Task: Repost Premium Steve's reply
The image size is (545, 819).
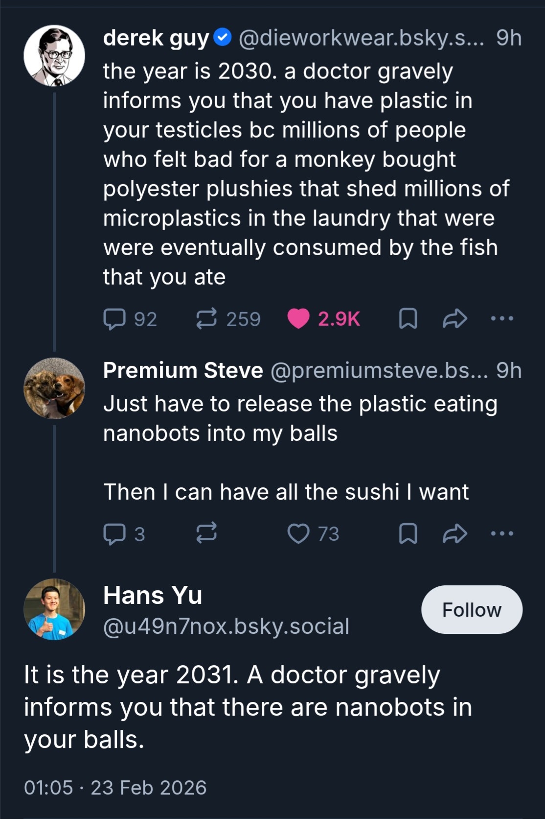Action: tap(206, 533)
